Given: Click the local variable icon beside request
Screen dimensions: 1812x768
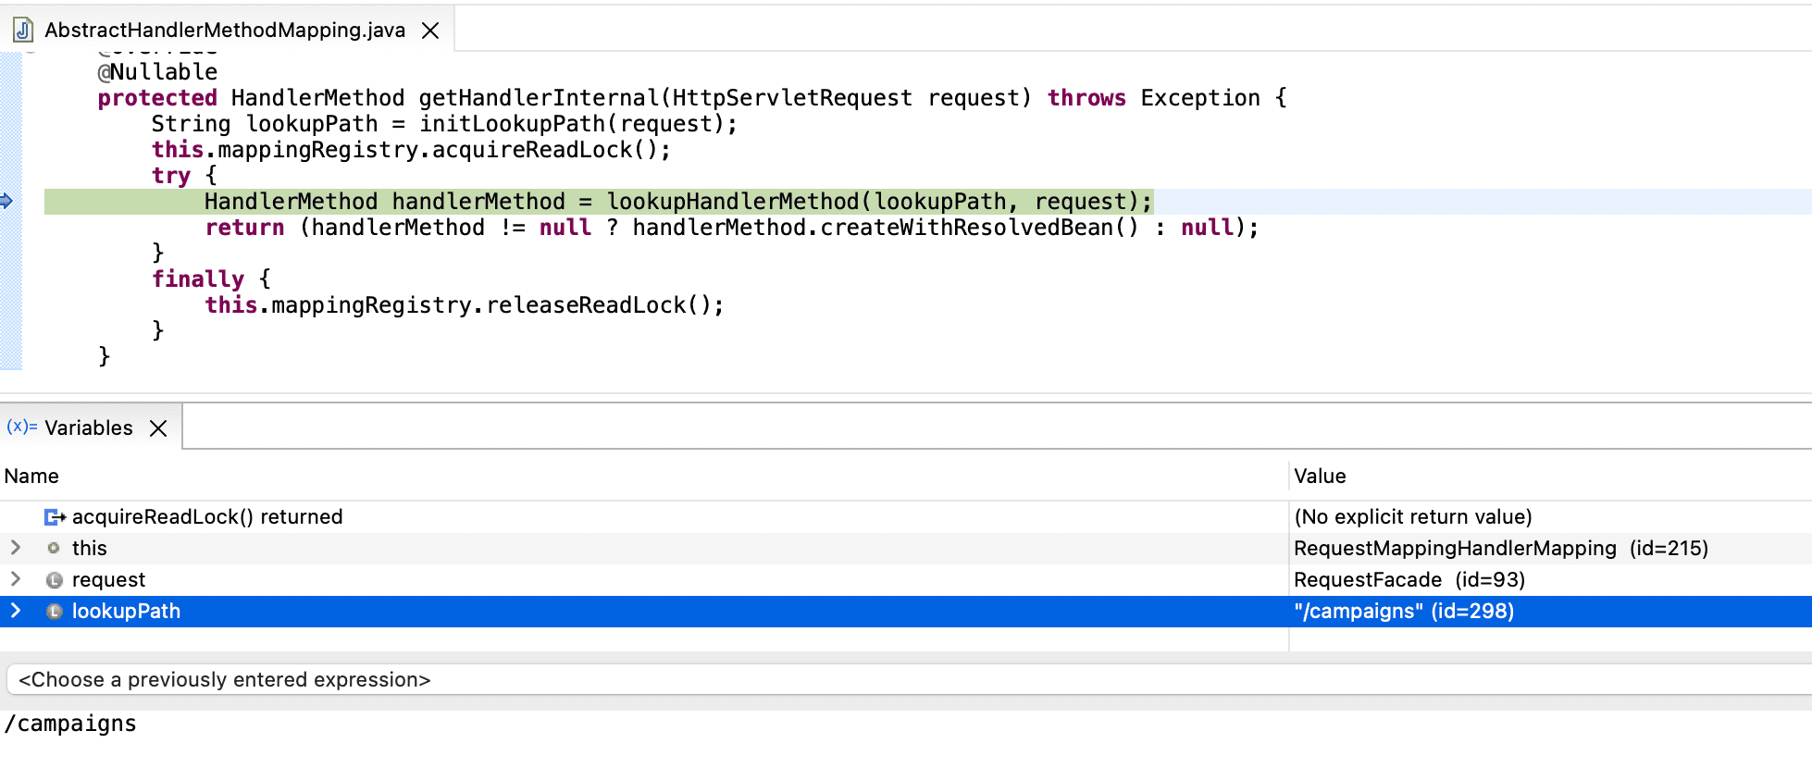Looking at the screenshot, I should [x=54, y=580].
